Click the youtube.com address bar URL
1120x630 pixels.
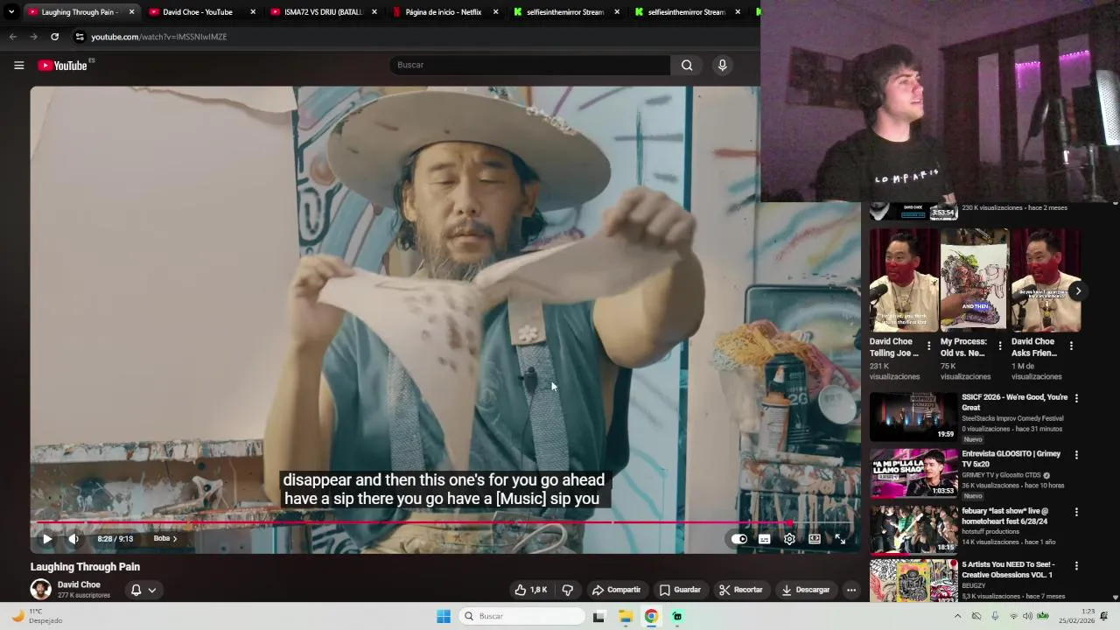coord(158,37)
